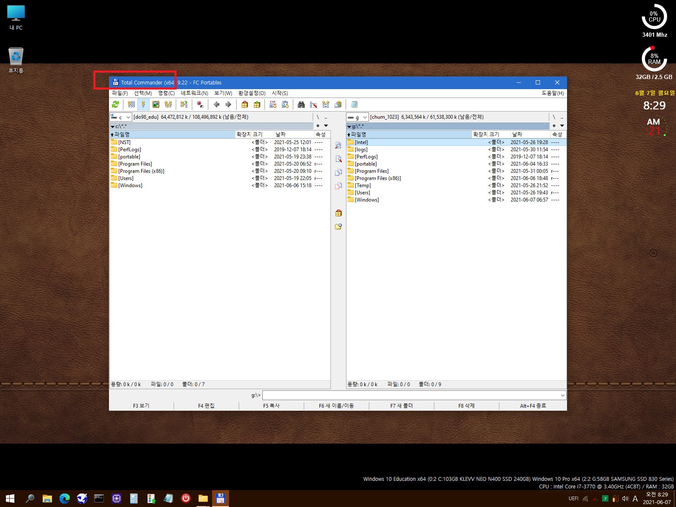The image size is (676, 507).
Task: Open right panel favorites asterisk button
Action: tap(554, 125)
